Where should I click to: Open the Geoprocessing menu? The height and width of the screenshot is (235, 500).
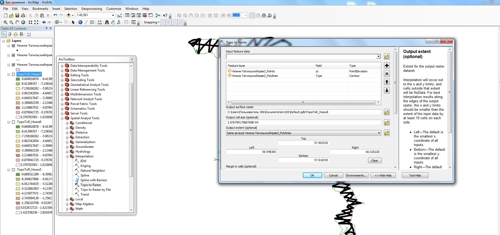point(92,9)
